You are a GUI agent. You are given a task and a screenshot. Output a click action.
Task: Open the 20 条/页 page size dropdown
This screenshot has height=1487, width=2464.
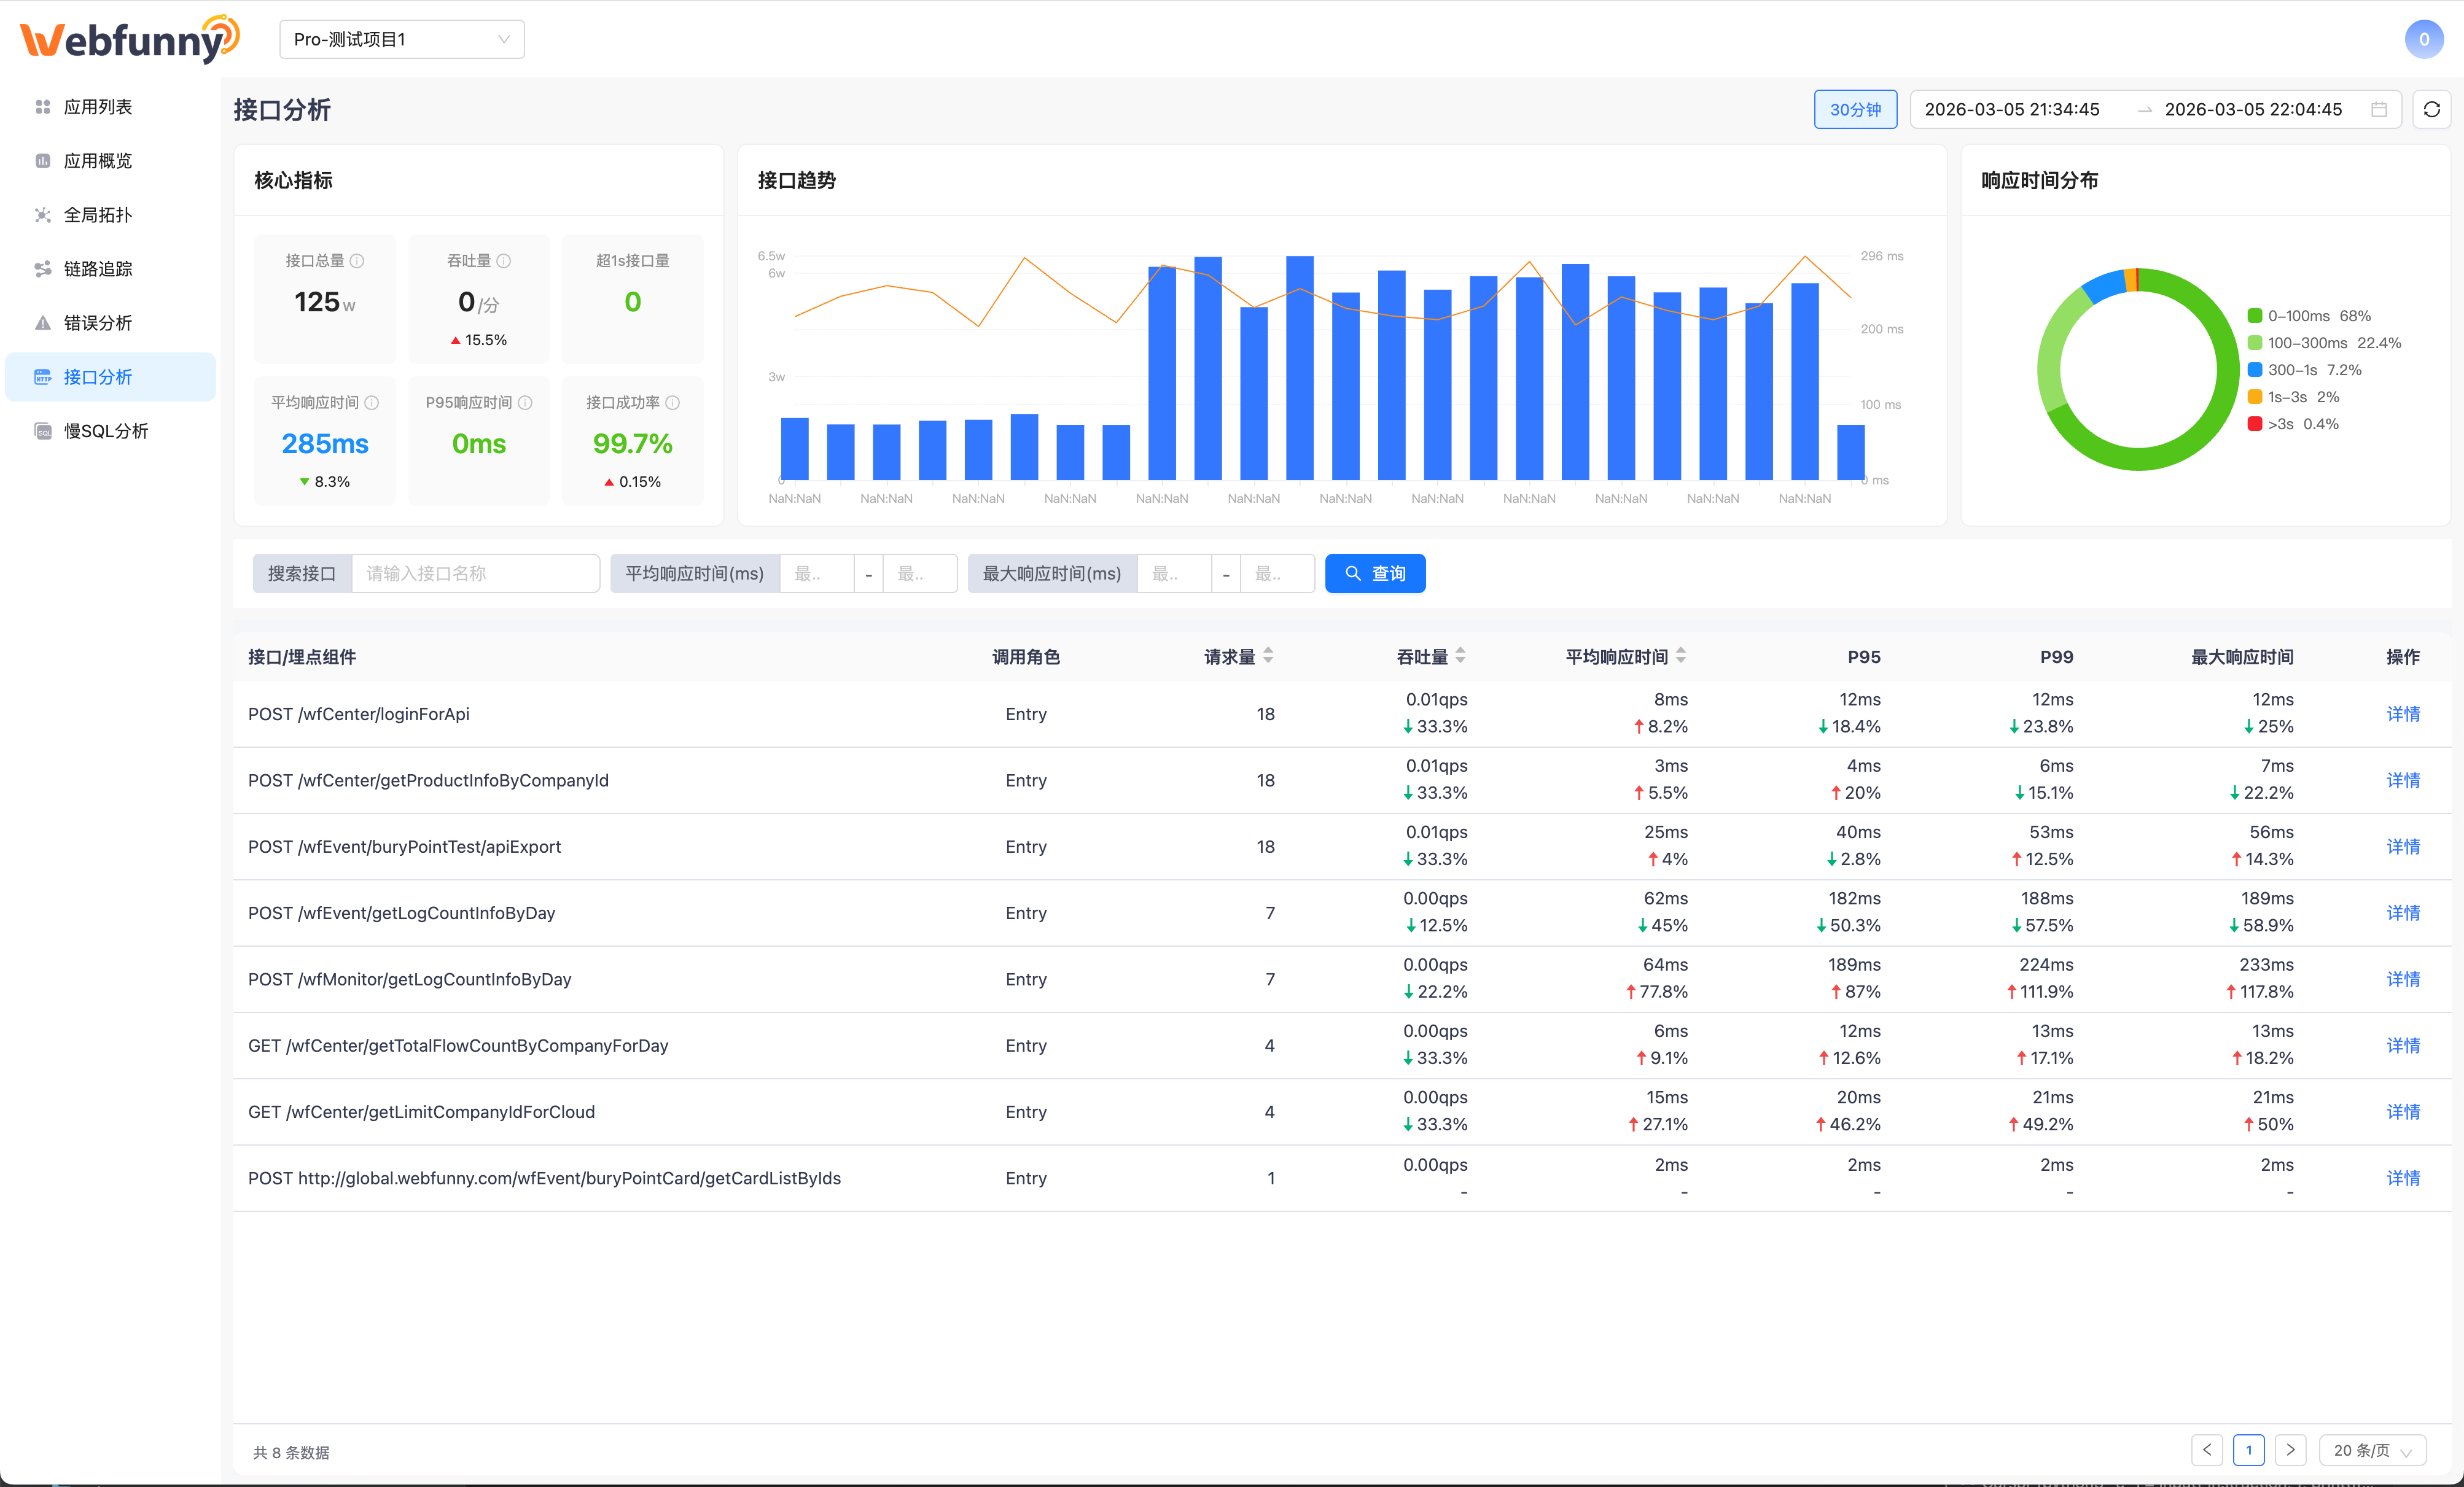2372,1450
